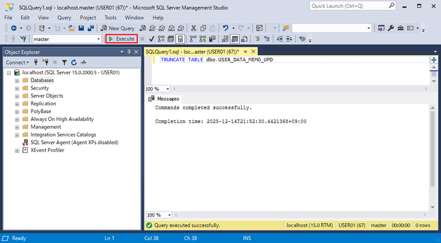Click the Object Explorer filter icon
The image size is (441, 243).
(x=64, y=63)
